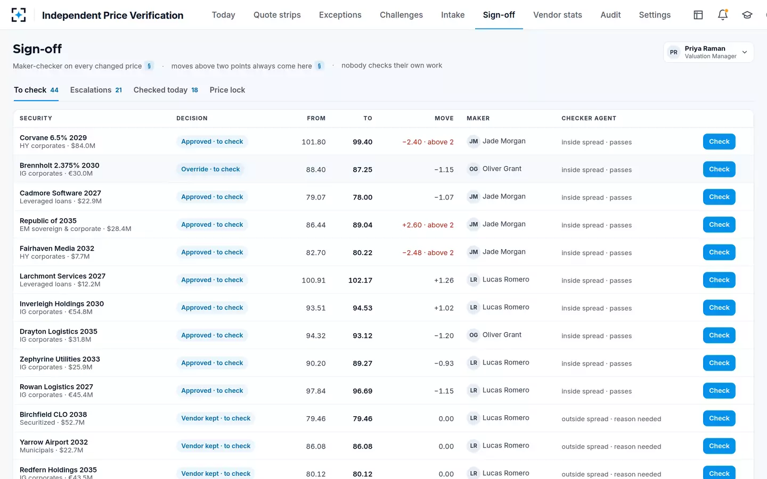This screenshot has height=479, width=767.
Task: Open the graduation cap training icon
Action: coord(747,15)
